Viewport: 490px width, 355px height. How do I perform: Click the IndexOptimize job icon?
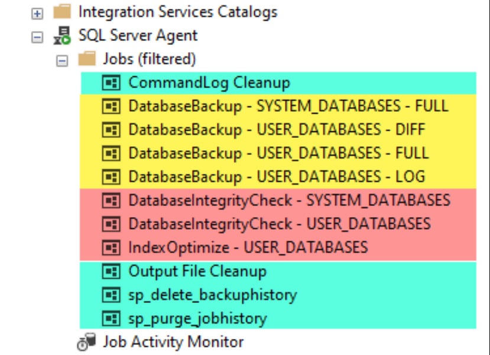pos(111,247)
